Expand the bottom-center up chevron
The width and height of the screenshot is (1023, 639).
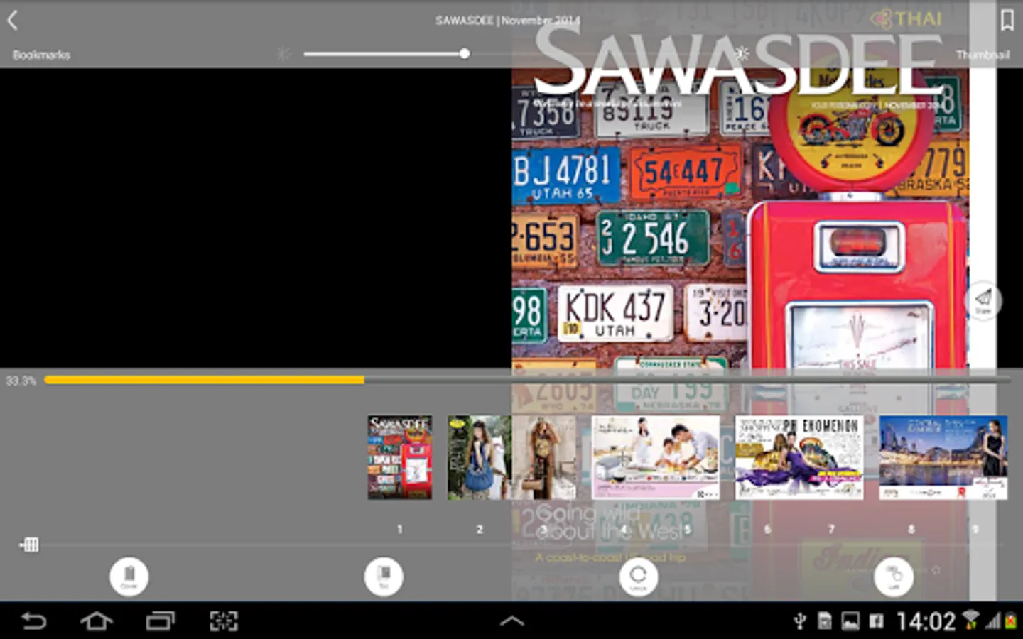[511, 621]
